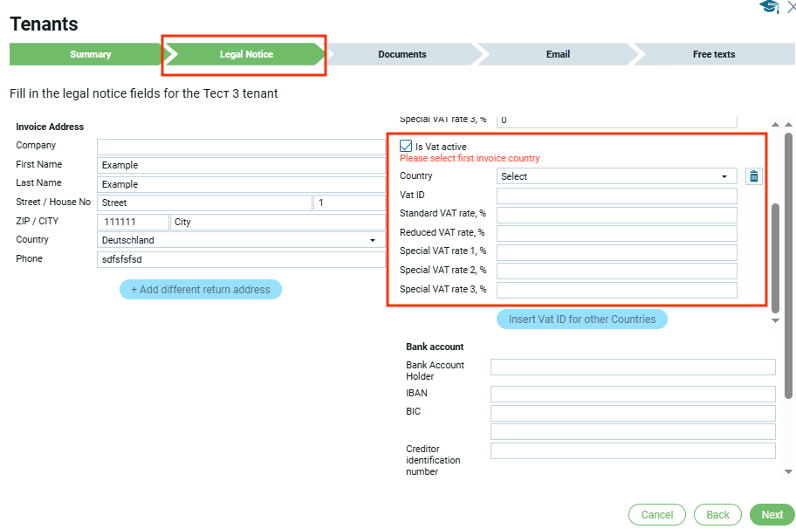Viewport: 796px width, 529px height.
Task: Open the Documents step tab
Action: point(401,54)
